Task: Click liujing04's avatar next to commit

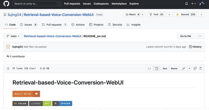Action: 8,47
